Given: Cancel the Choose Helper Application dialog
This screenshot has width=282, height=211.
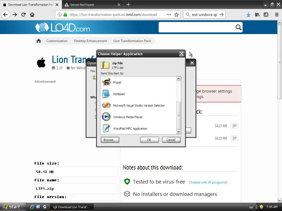Looking at the screenshot, I should (171, 140).
